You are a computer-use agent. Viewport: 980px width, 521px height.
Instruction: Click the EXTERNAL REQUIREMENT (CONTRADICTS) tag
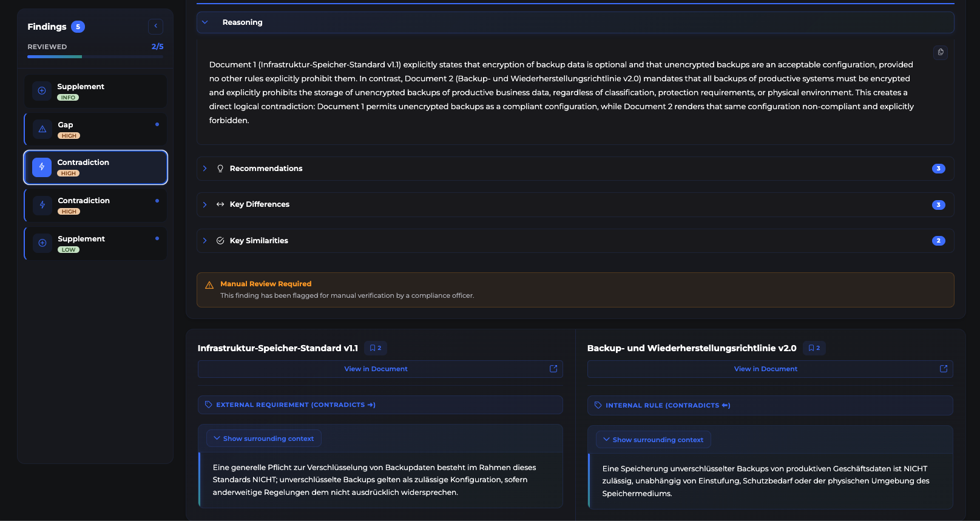pos(380,405)
